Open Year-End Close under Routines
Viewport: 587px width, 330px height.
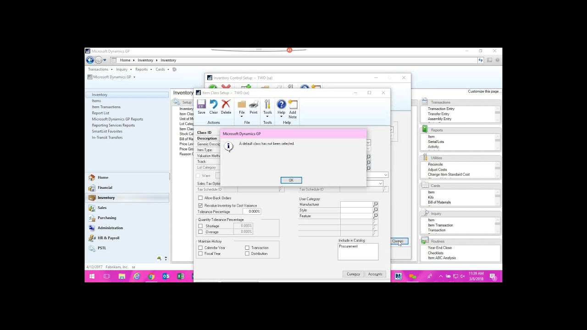coord(440,248)
